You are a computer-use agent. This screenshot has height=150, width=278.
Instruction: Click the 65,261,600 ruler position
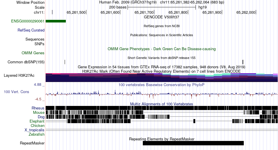pos(110,12)
